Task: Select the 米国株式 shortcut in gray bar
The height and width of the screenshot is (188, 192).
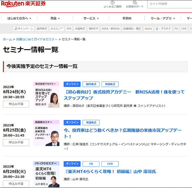Action: point(80,29)
